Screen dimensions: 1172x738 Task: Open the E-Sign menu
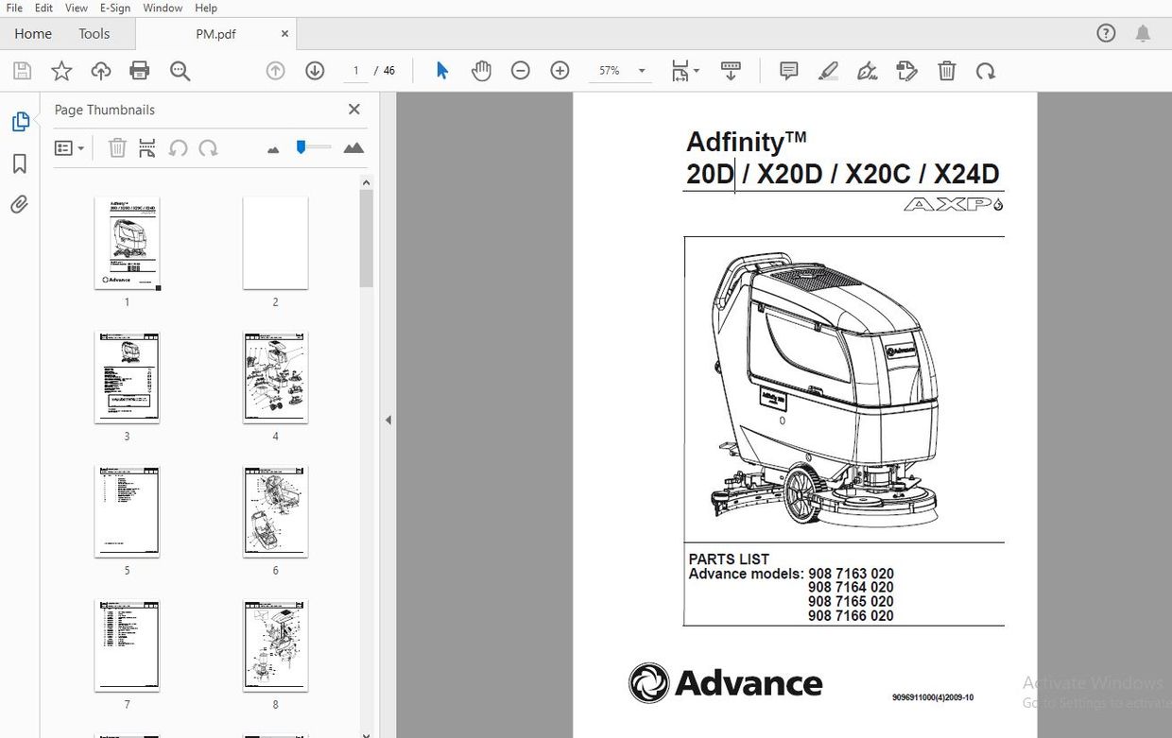pos(114,8)
